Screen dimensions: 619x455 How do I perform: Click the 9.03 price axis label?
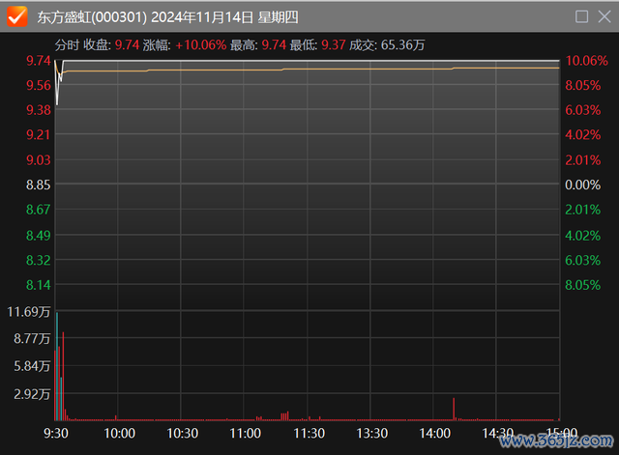(x=39, y=160)
